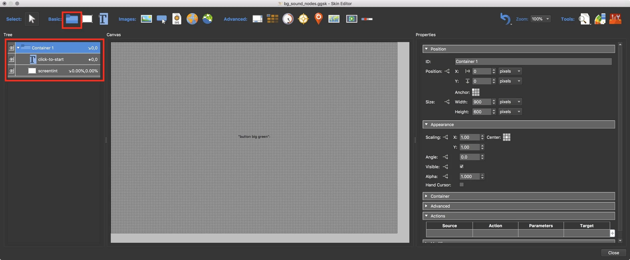Add a Container element from Basic tools

pos(72,19)
